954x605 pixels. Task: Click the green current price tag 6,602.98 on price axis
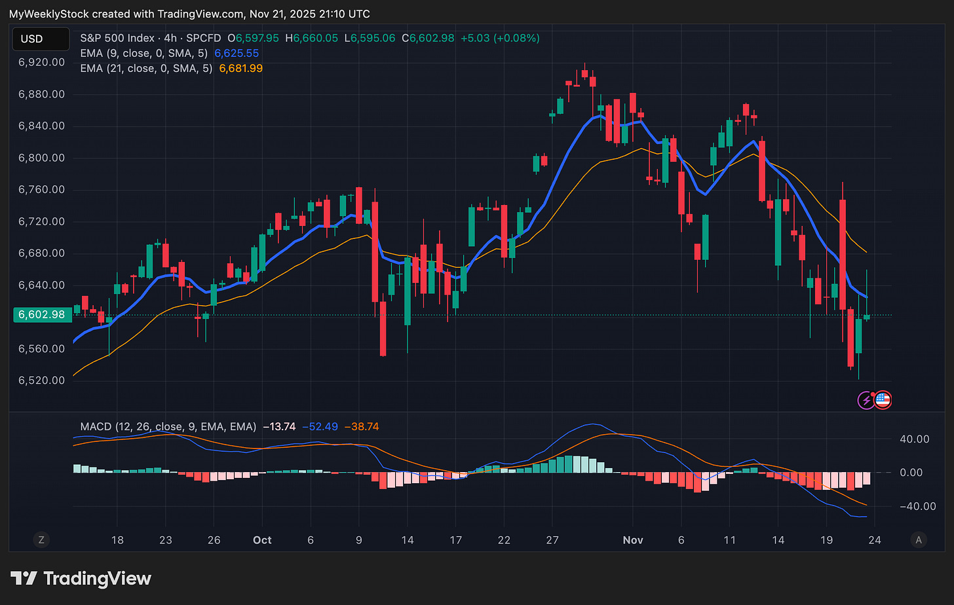pos(41,315)
